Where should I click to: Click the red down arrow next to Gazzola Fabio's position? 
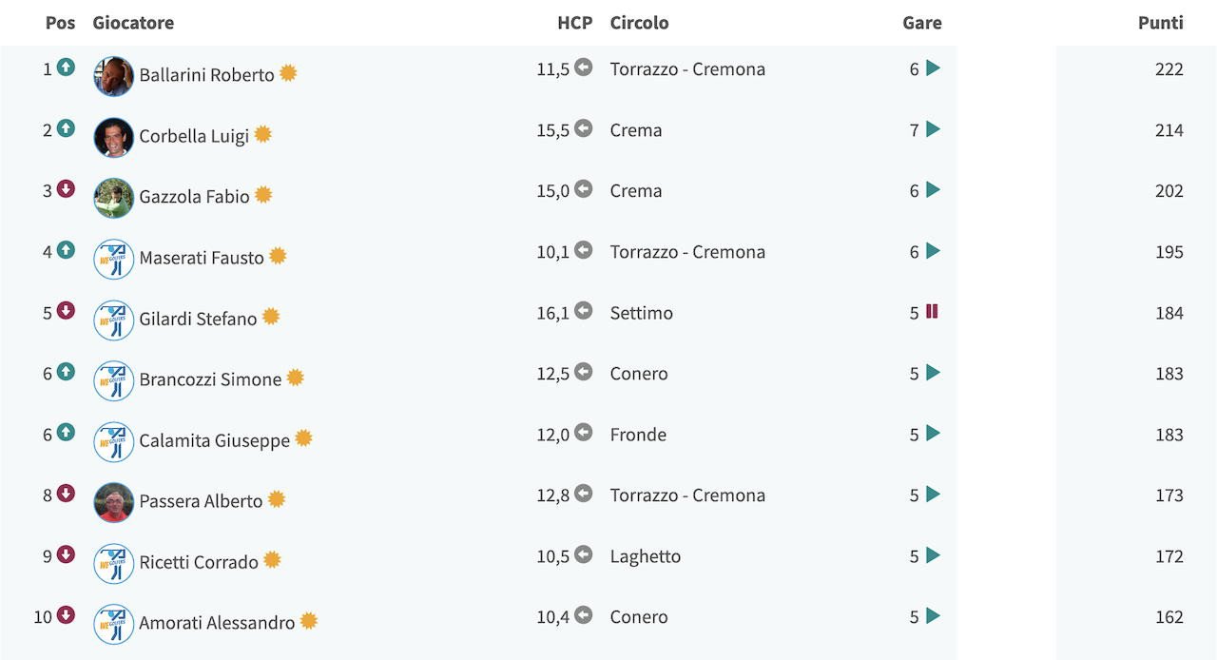click(x=66, y=189)
